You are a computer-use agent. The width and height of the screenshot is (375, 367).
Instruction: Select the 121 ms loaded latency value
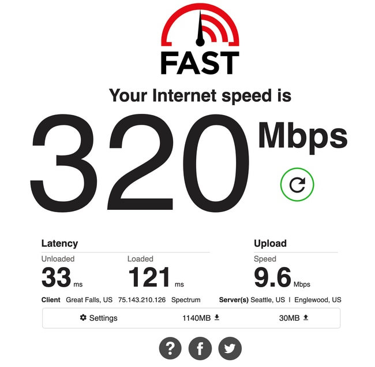(156, 277)
